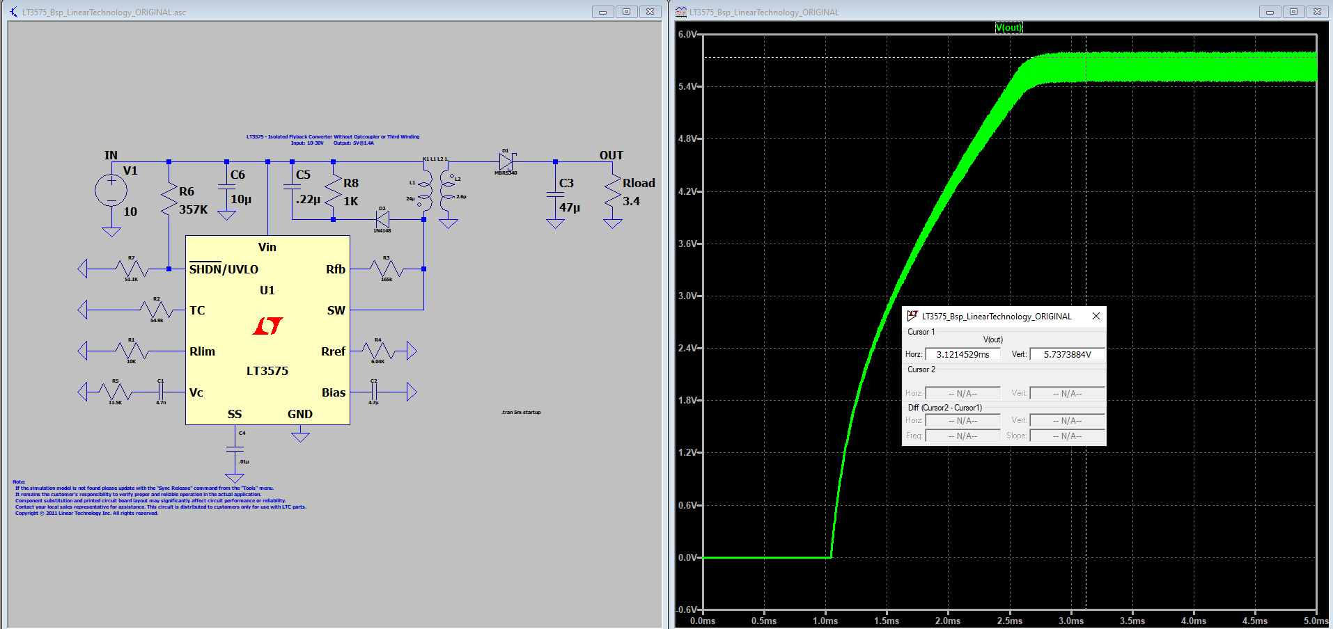1333x629 pixels.
Task: Click the 0.0V vertical axis label
Action: click(687, 557)
